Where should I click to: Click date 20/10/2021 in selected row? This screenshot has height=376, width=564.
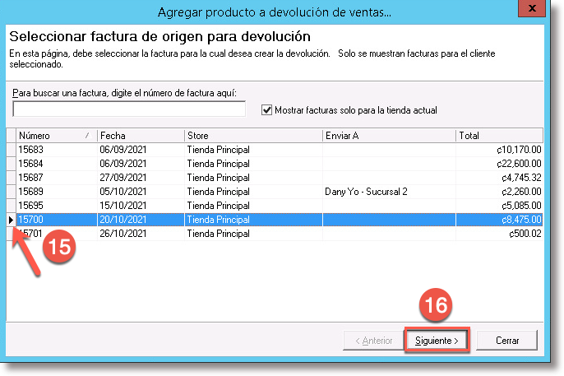(x=123, y=220)
